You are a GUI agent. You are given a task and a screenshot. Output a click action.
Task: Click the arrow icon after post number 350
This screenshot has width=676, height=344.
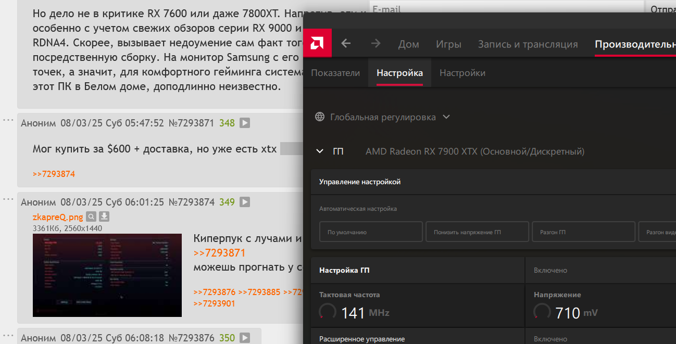tap(244, 338)
